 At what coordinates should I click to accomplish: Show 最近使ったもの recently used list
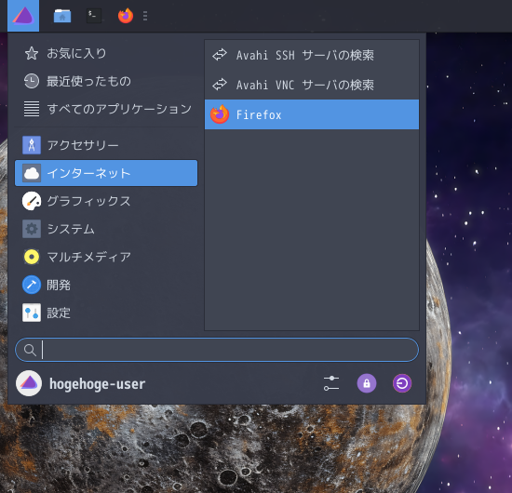point(106,81)
